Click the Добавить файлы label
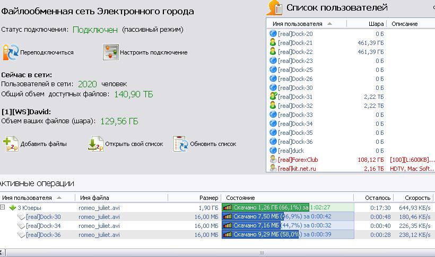Image resolution: width=435 pixels, height=257 pixels. click(x=43, y=144)
